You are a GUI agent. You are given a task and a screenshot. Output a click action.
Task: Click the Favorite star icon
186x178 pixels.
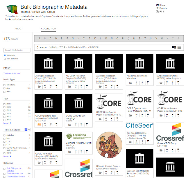[158, 8]
